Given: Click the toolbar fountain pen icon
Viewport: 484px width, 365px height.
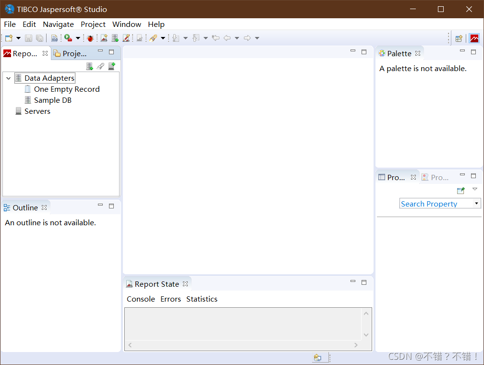Looking at the screenshot, I should (x=154, y=38).
